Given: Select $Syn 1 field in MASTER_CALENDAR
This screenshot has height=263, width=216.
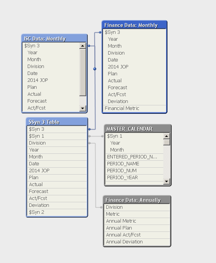Looking at the screenshot, I should tap(134, 136).
